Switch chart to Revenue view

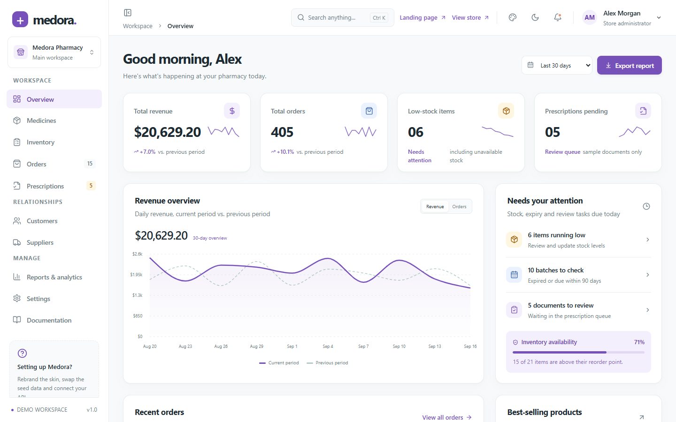pos(435,206)
